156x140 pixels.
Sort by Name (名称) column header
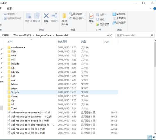(x=10, y=42)
